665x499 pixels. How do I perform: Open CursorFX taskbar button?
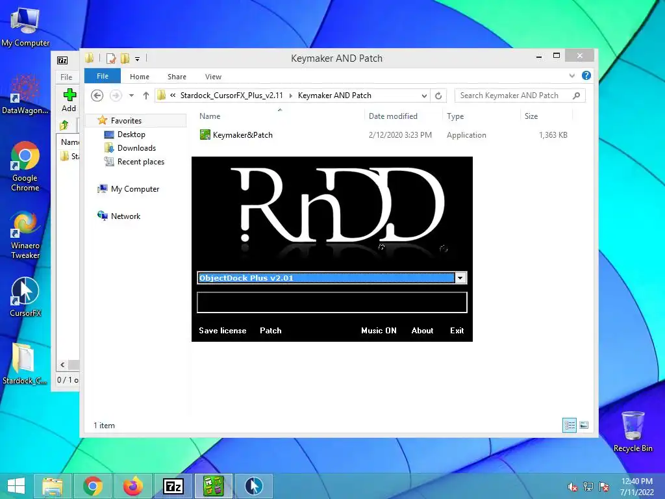point(254,486)
